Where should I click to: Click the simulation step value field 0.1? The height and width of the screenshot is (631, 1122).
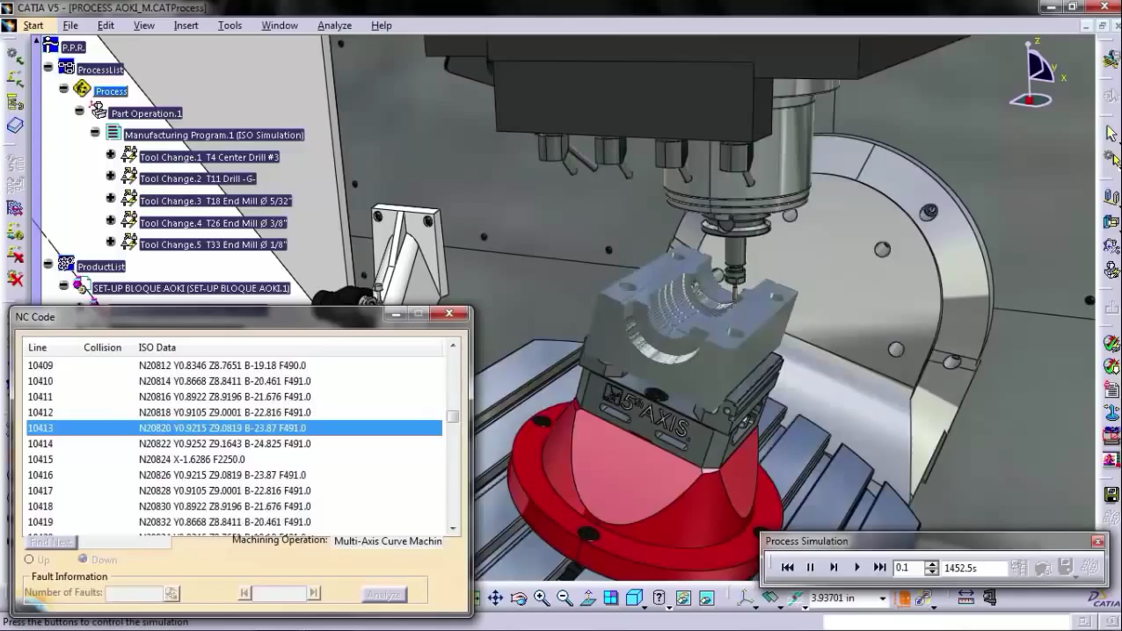point(909,568)
